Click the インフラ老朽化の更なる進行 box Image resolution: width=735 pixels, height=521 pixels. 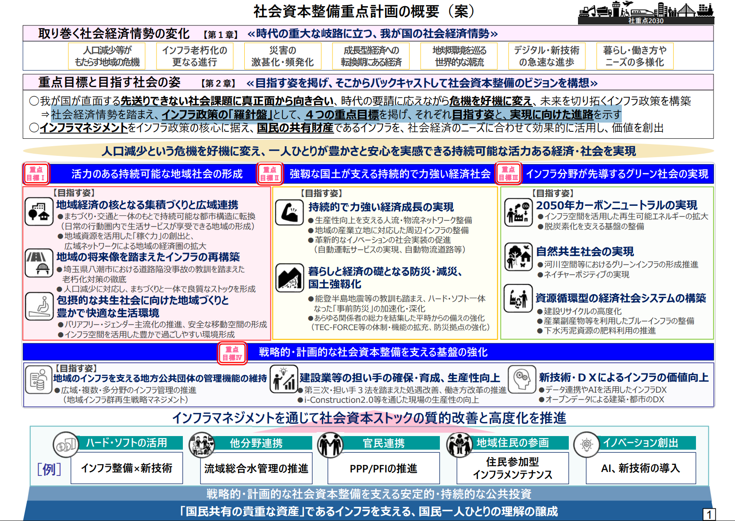point(195,56)
